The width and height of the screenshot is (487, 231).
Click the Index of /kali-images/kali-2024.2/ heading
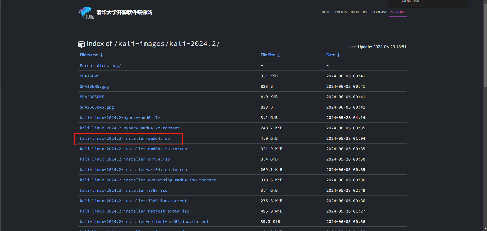coord(153,44)
